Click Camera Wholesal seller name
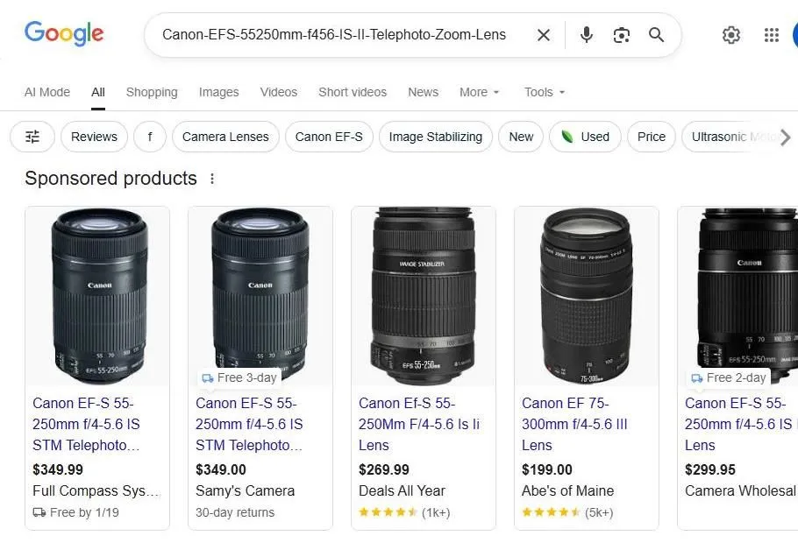798x543 pixels. 740,490
